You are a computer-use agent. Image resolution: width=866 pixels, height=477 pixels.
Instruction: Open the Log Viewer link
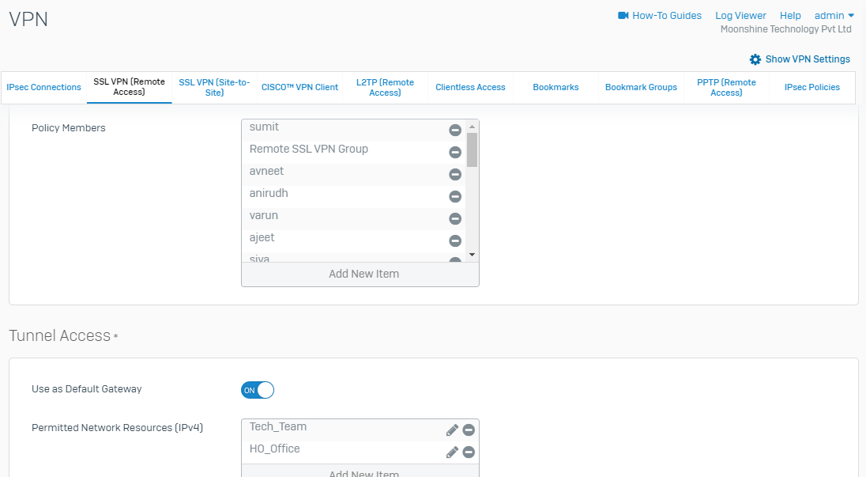coord(740,16)
